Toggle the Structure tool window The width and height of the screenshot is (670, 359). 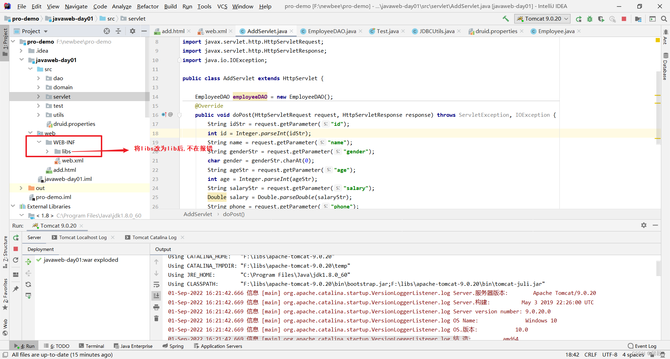tap(5, 252)
